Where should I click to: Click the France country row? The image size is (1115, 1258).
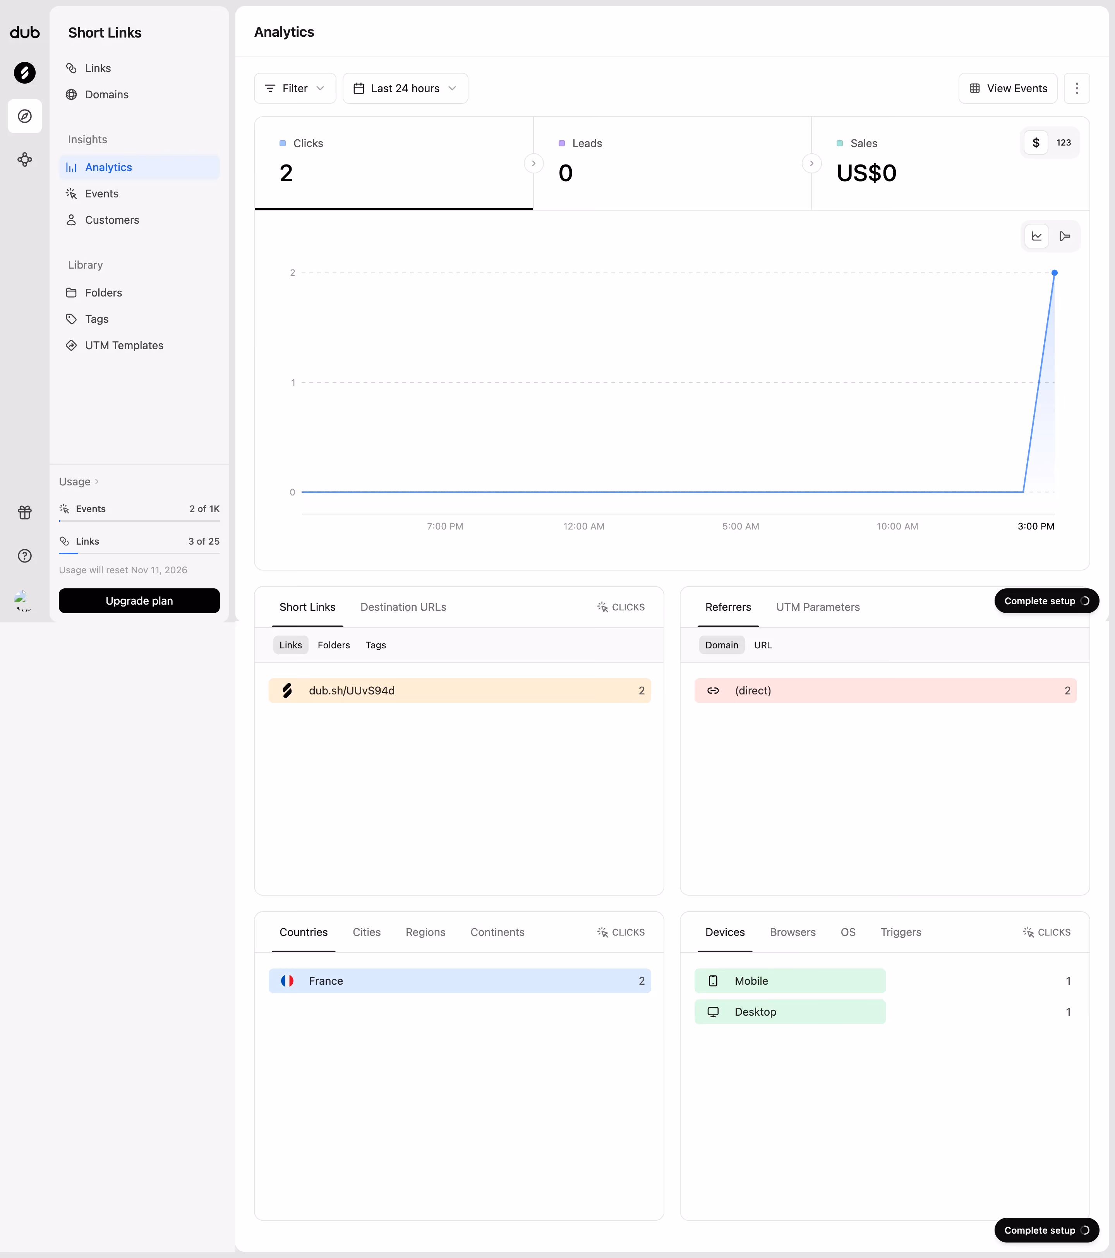(460, 982)
